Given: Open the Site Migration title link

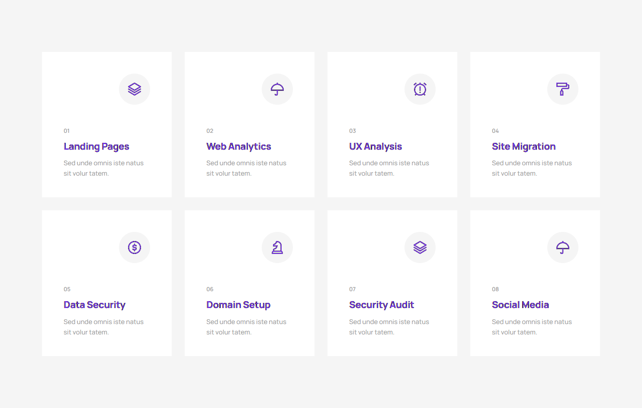Looking at the screenshot, I should (x=523, y=147).
